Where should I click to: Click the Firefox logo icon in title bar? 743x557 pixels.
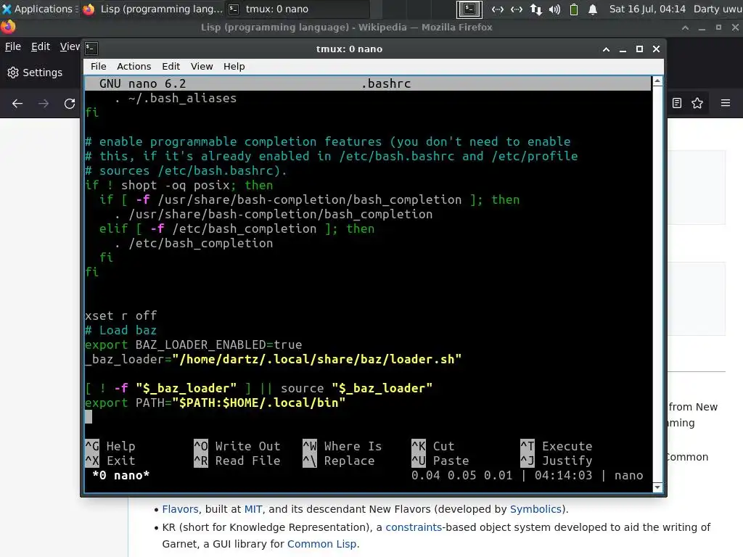[x=8, y=27]
